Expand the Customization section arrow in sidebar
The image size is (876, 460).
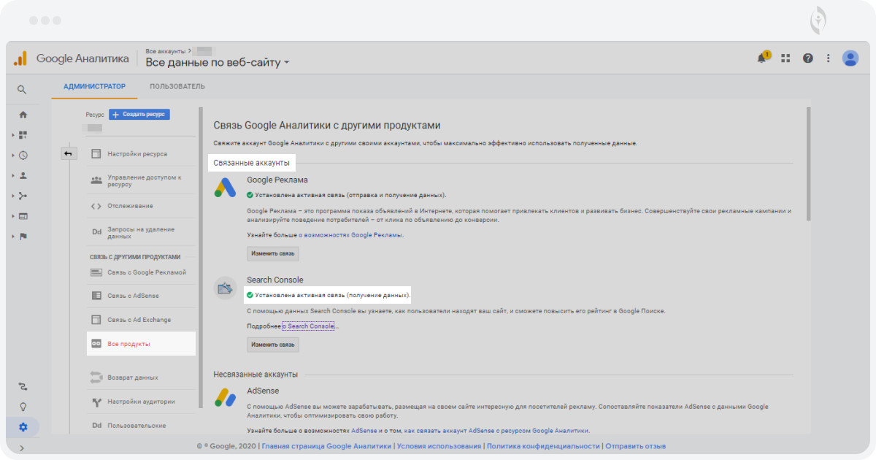coord(13,135)
